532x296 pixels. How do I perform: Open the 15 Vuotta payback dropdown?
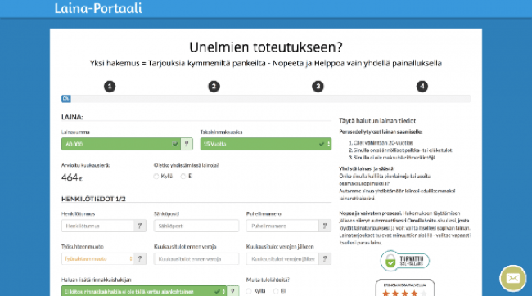coord(266,144)
